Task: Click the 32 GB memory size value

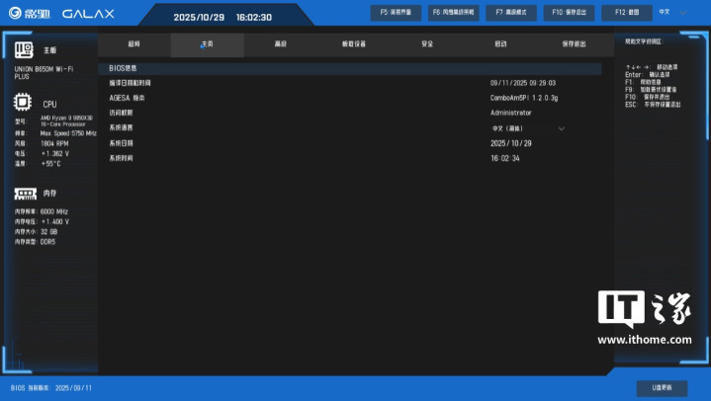Action: 49,231
